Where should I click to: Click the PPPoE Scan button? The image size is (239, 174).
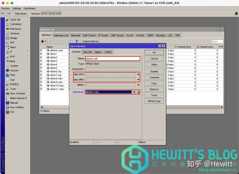tap(154, 101)
